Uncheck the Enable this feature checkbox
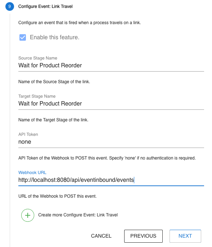212x247 pixels. tap(23, 37)
